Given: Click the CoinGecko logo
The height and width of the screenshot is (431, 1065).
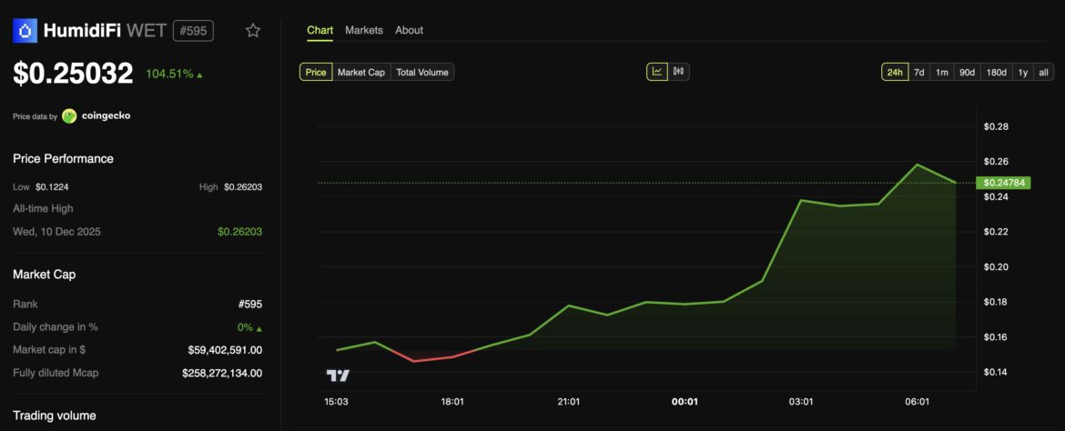Looking at the screenshot, I should [x=69, y=116].
